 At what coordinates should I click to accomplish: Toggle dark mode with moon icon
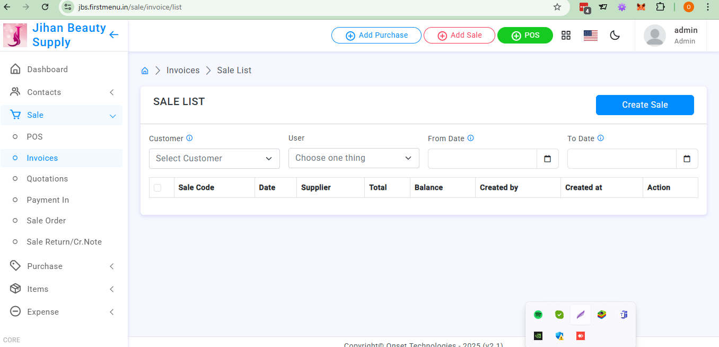click(615, 36)
